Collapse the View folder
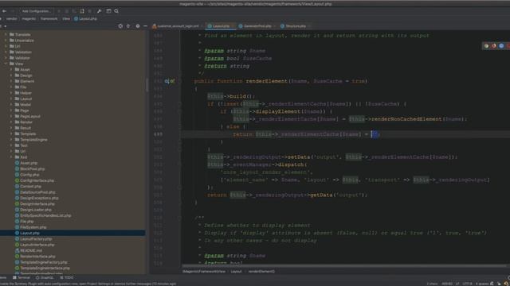Image resolution: width=510 pixels, height=286 pixels. pyautogui.click(x=6, y=64)
